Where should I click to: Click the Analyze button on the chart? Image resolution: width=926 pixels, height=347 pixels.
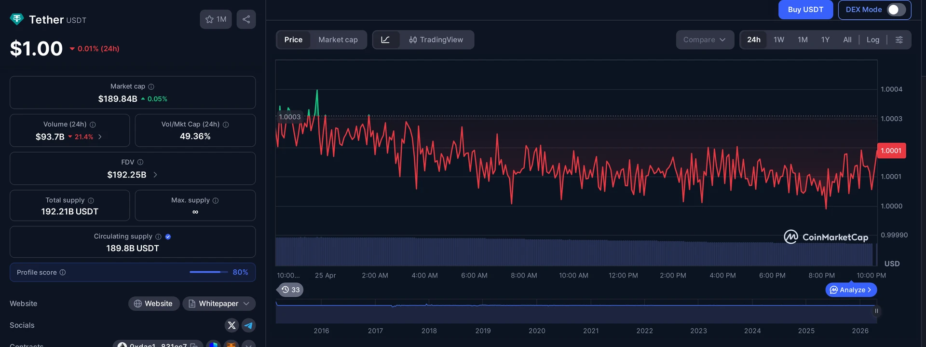pyautogui.click(x=851, y=290)
